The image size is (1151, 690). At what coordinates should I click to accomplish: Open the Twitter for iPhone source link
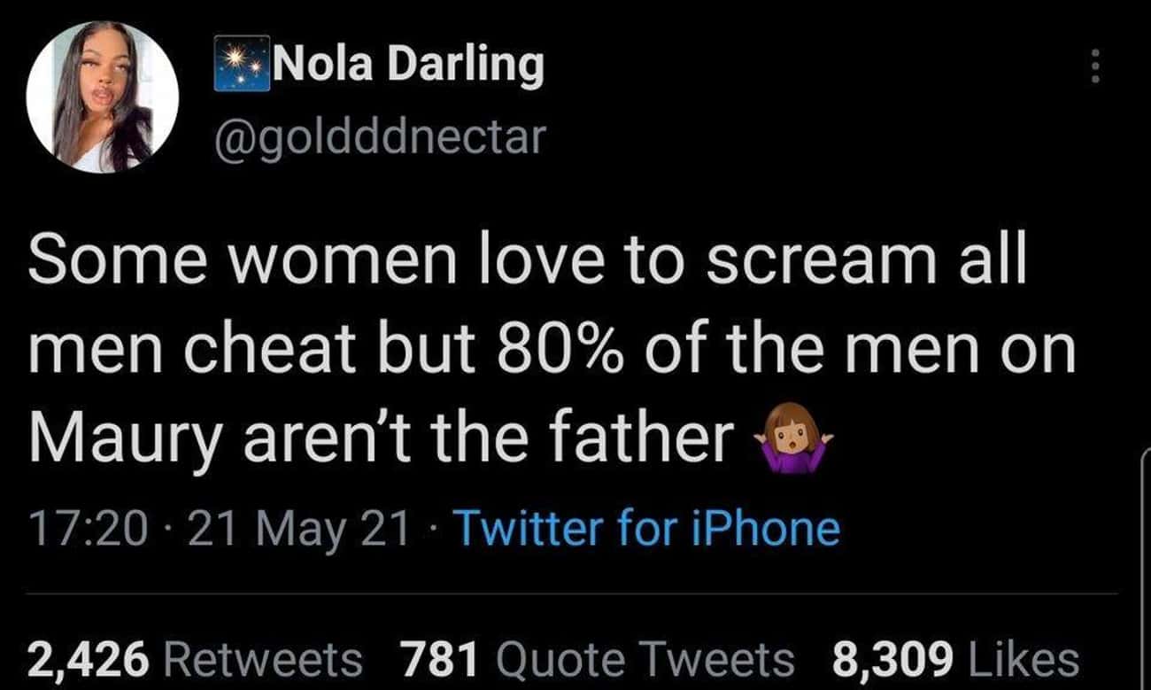[646, 529]
